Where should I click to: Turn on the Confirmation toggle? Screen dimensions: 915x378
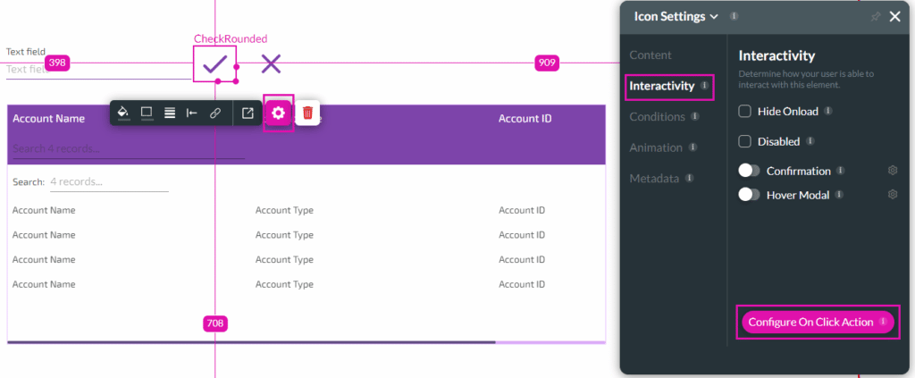coord(749,171)
